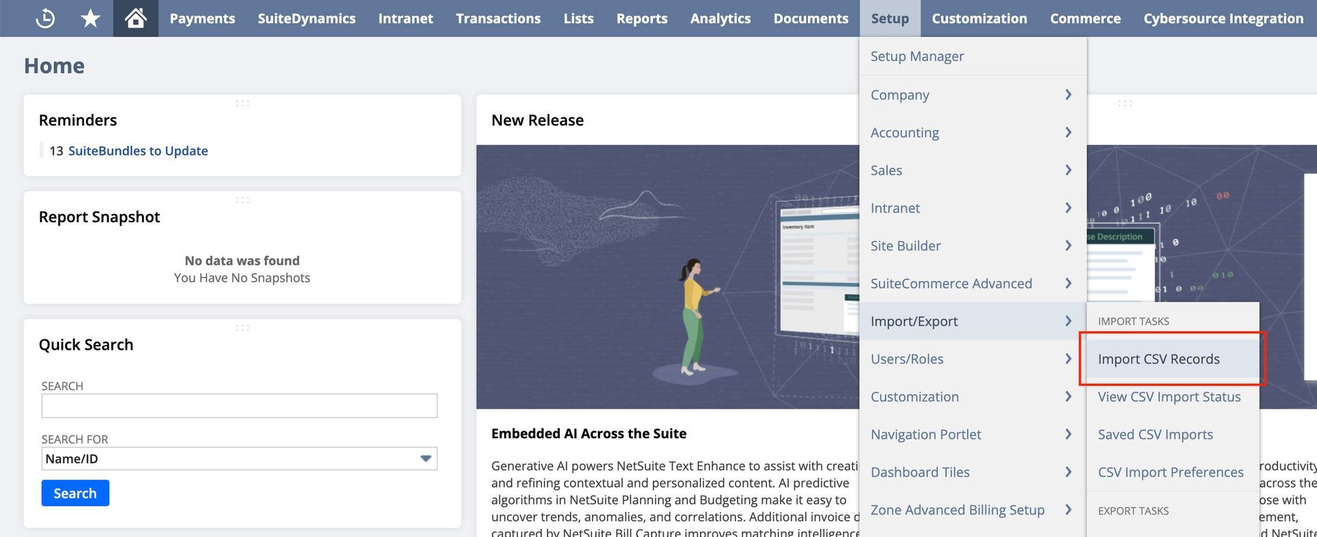
Task: Expand the Sales submenu
Action: tap(973, 170)
